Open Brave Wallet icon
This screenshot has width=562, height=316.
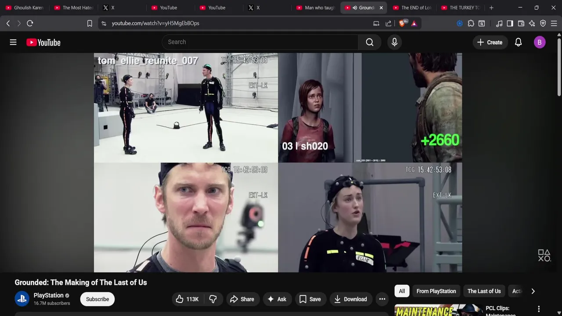point(521,23)
